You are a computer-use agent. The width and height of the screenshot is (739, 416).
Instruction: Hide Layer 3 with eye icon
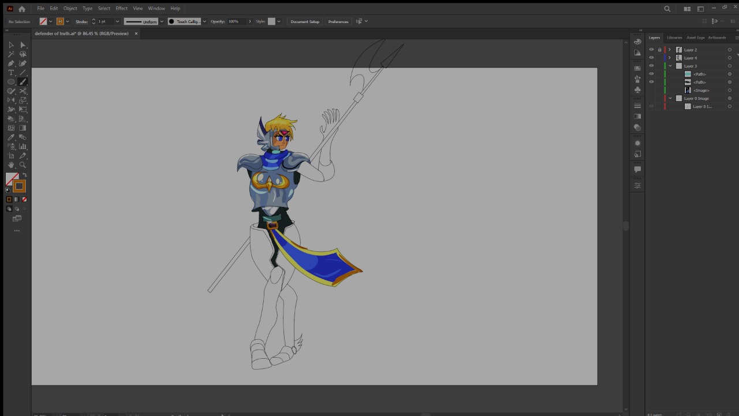click(x=651, y=66)
